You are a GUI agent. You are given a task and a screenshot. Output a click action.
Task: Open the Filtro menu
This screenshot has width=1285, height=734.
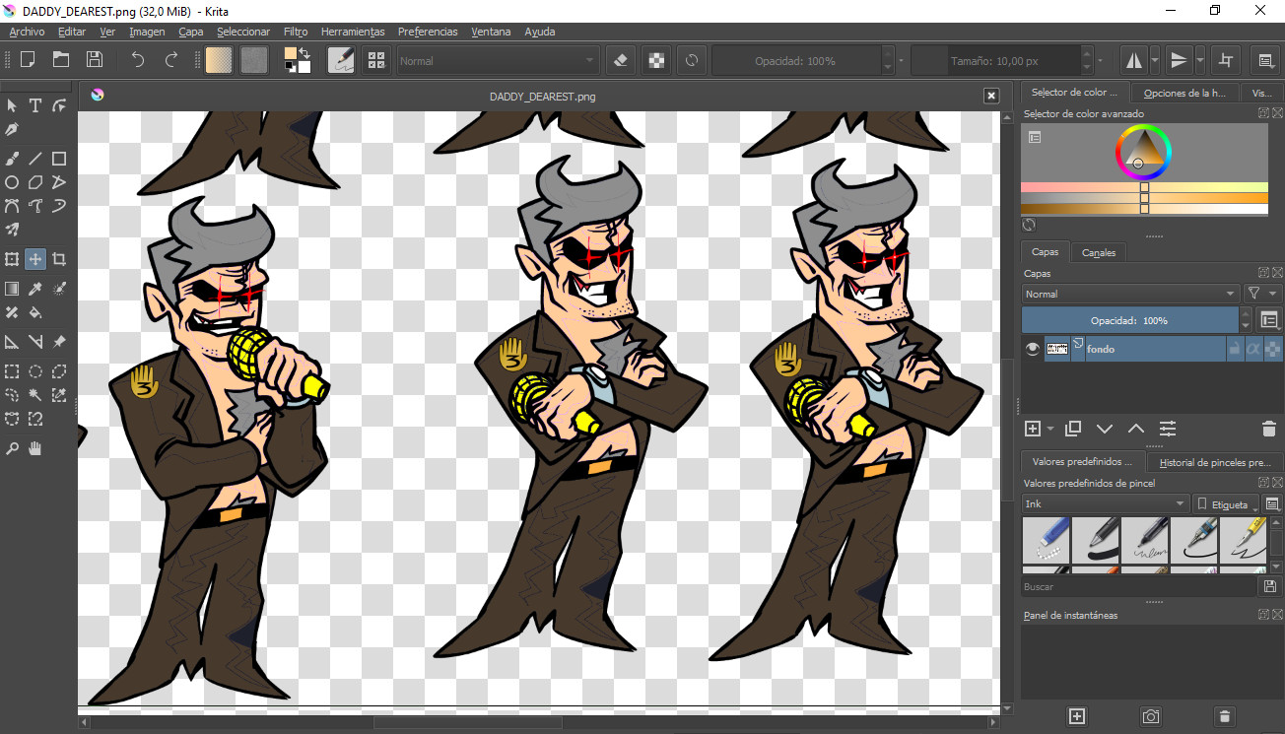pyautogui.click(x=295, y=32)
